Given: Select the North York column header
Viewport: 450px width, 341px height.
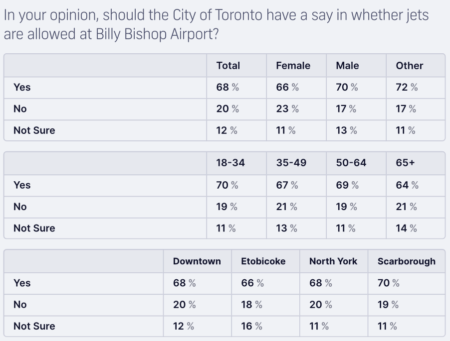Looking at the screenshot, I should click(x=333, y=261).
